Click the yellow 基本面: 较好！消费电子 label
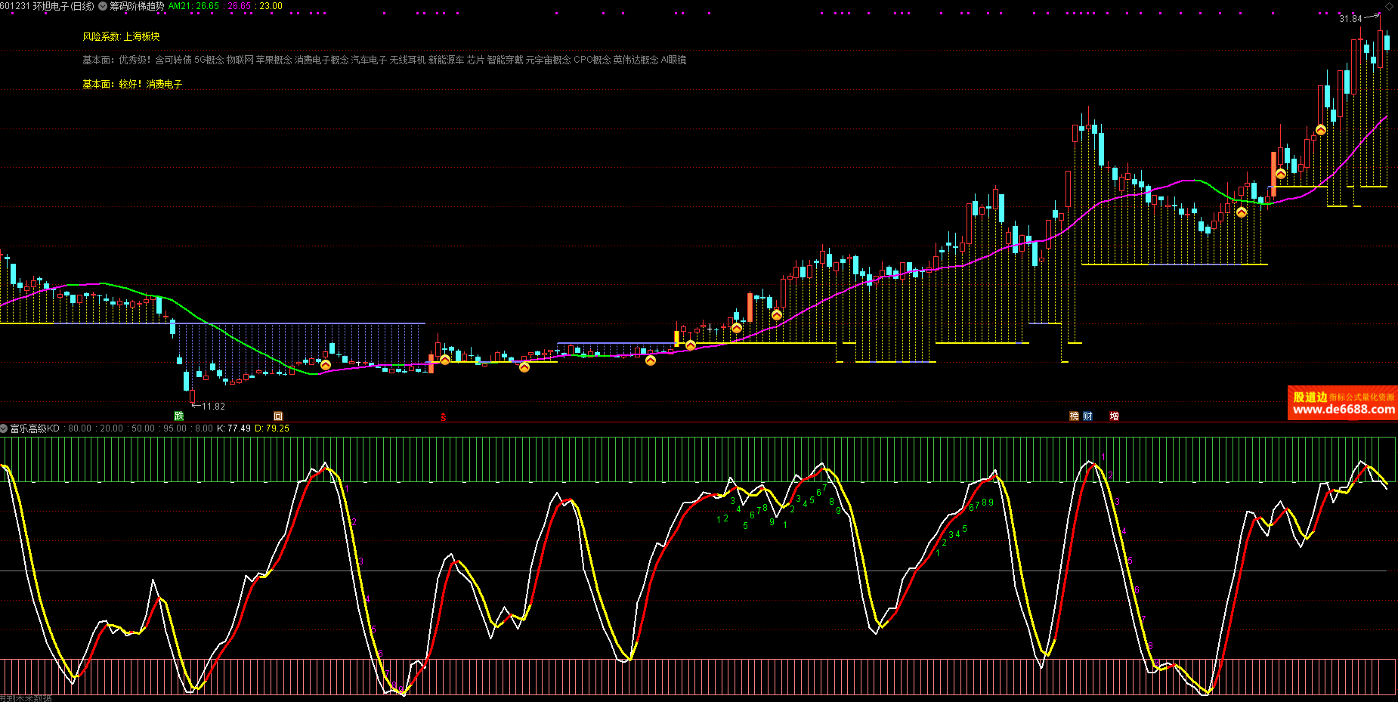Image resolution: width=1398 pixels, height=702 pixels. 132,84
